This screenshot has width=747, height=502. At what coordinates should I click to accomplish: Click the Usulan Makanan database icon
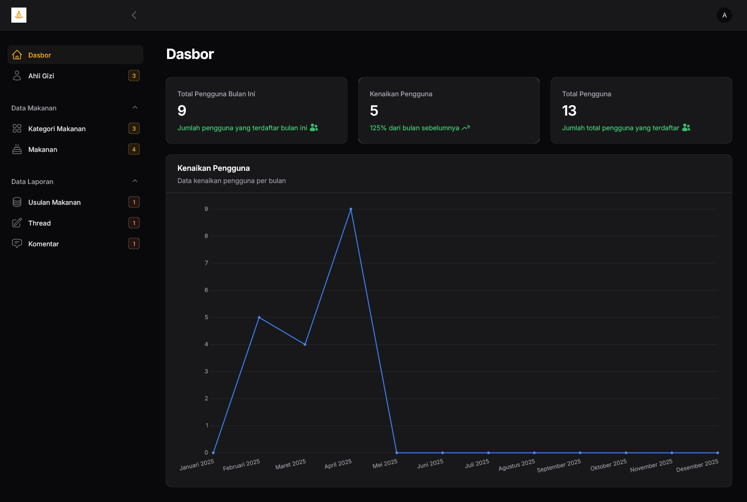17,202
